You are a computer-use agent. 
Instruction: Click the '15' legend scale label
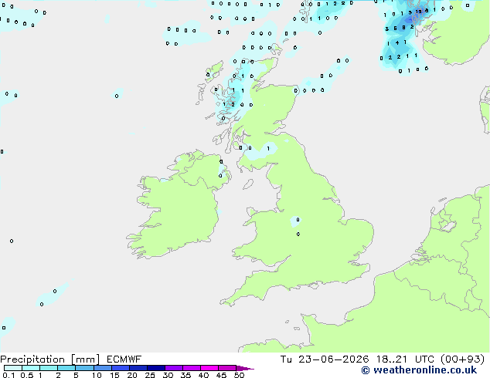(114, 375)
